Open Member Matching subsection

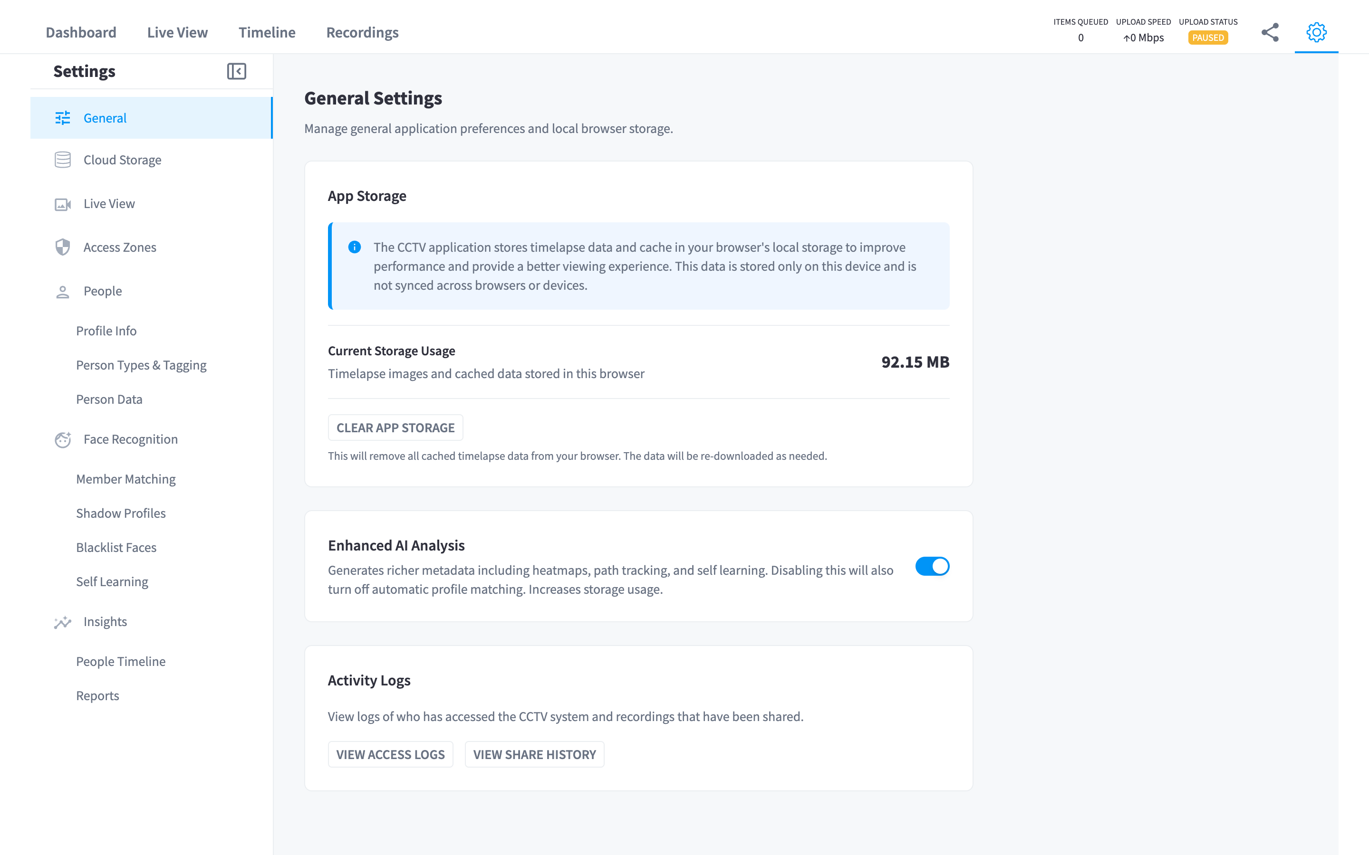tap(125, 479)
